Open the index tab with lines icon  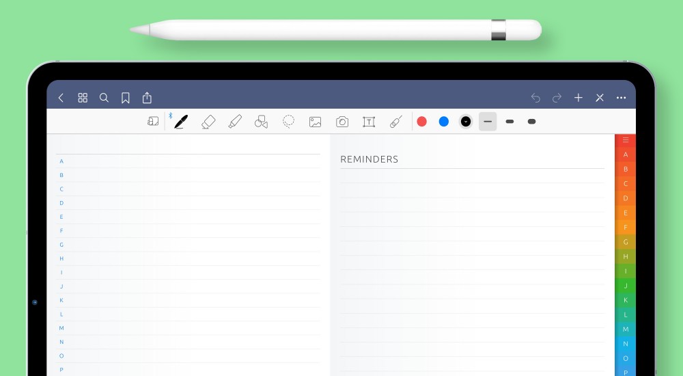(x=626, y=140)
